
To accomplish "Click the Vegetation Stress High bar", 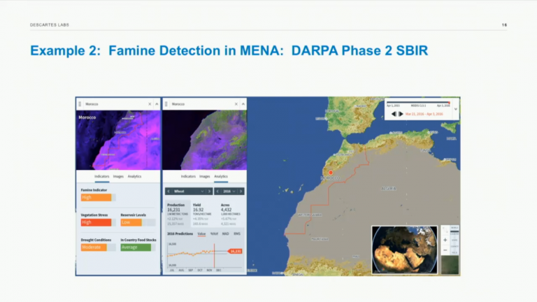I will pos(99,222).
